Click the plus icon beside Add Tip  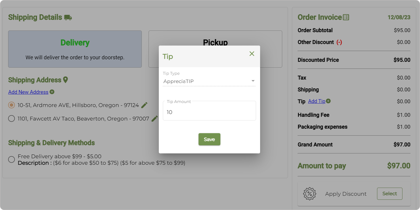[x=328, y=101]
